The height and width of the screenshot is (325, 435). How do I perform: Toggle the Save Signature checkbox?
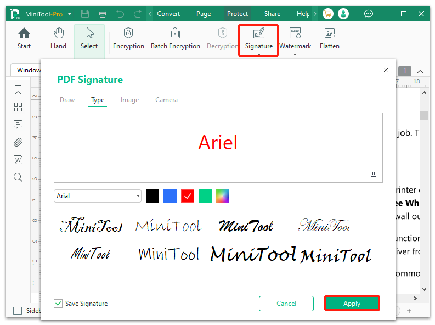click(x=58, y=304)
